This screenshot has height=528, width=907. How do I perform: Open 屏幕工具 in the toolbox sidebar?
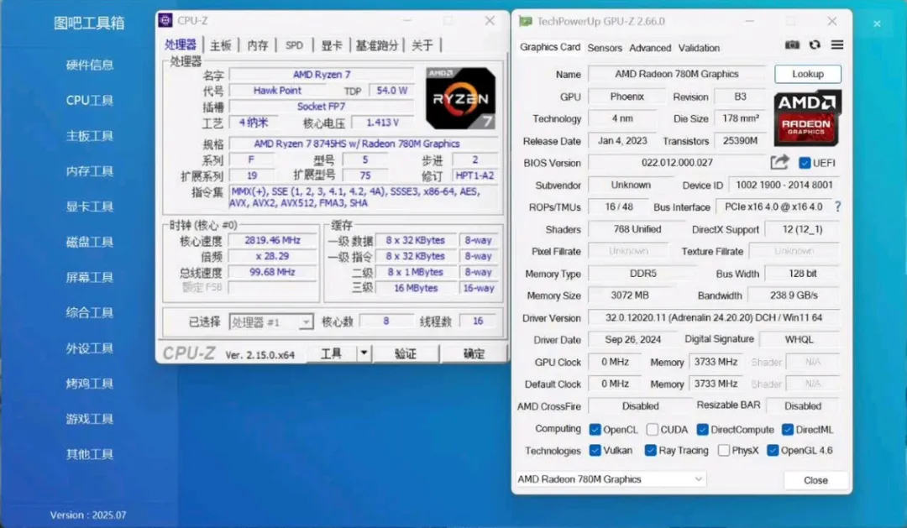(89, 277)
